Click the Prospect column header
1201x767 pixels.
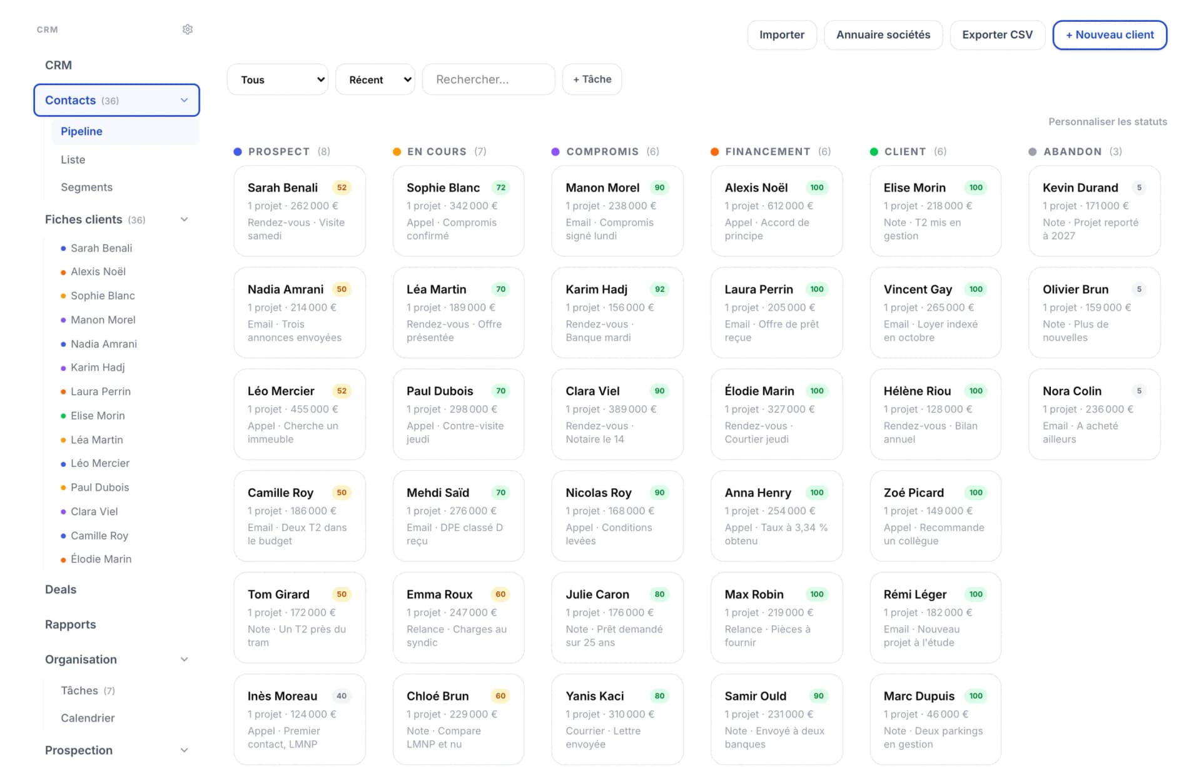(x=282, y=151)
